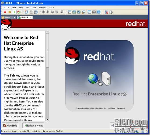Click the redhat logo in the red banner

pyautogui.click(x=135, y=24)
